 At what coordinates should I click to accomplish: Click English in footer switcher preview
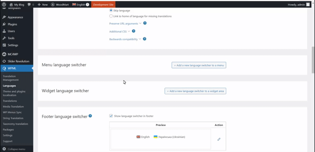[143, 137]
